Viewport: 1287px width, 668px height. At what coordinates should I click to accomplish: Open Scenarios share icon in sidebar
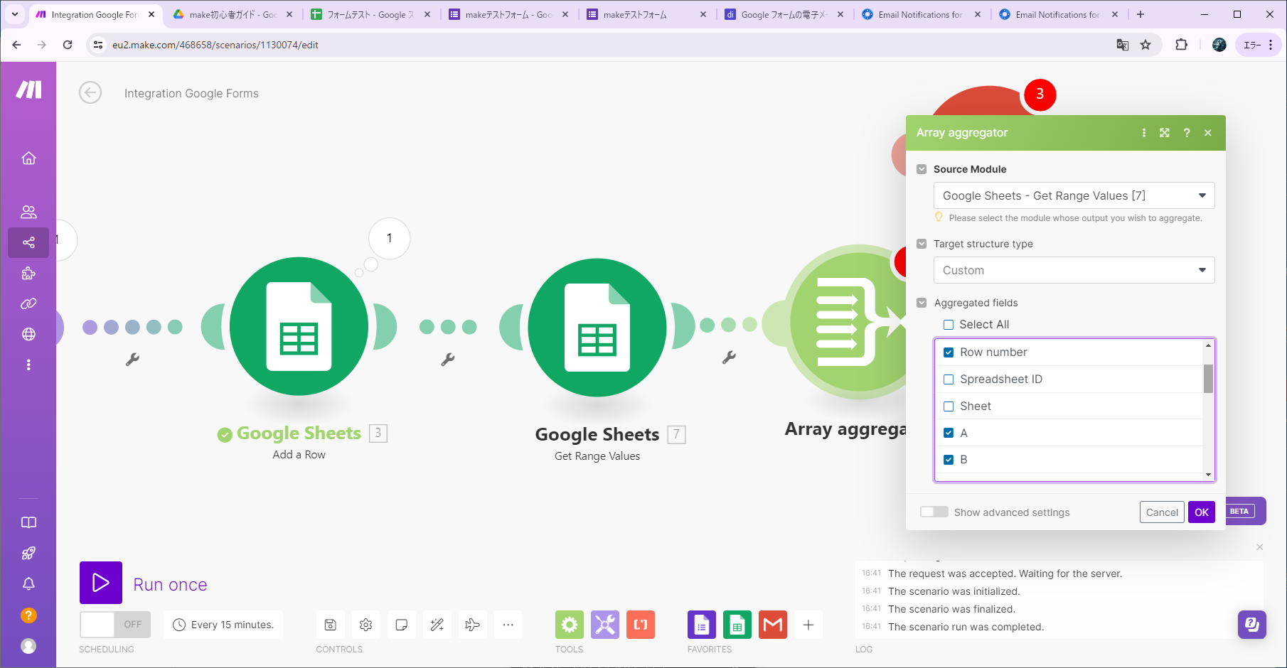coord(28,242)
